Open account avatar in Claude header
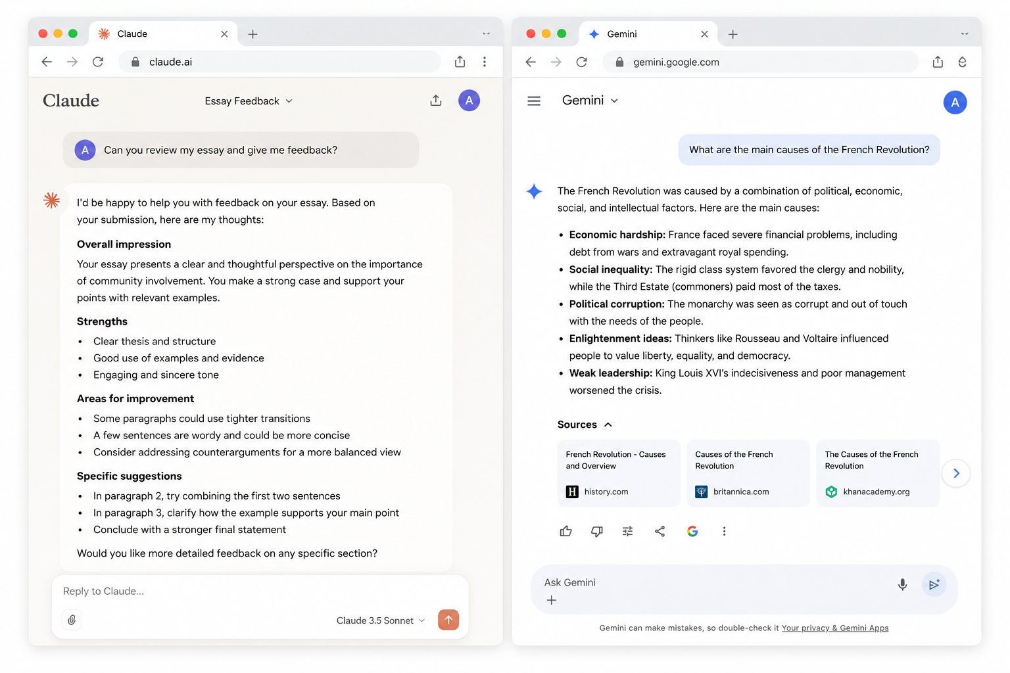This screenshot has width=1010, height=673. pos(469,101)
